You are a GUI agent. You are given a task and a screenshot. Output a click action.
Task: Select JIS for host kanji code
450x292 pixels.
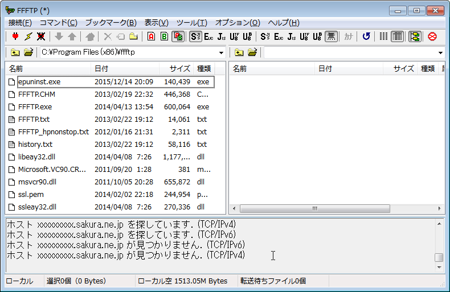point(291,36)
